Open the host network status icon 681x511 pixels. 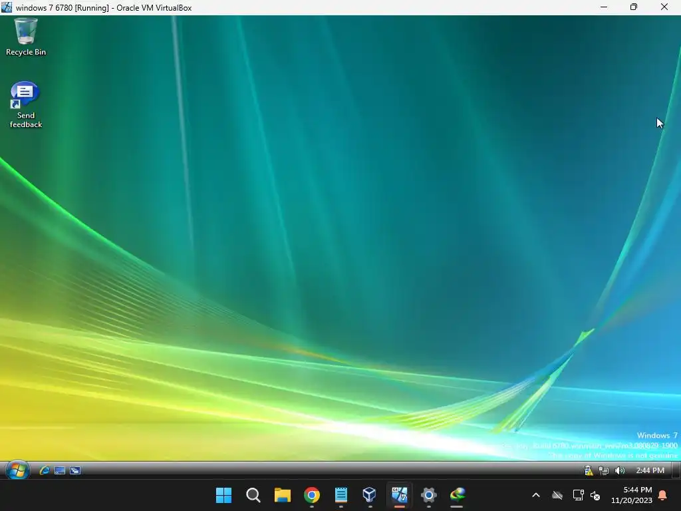(578, 495)
